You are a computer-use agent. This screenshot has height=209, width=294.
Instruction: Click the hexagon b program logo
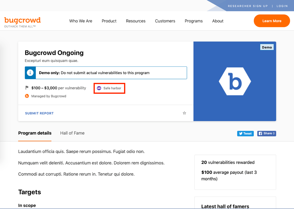pos(235,81)
